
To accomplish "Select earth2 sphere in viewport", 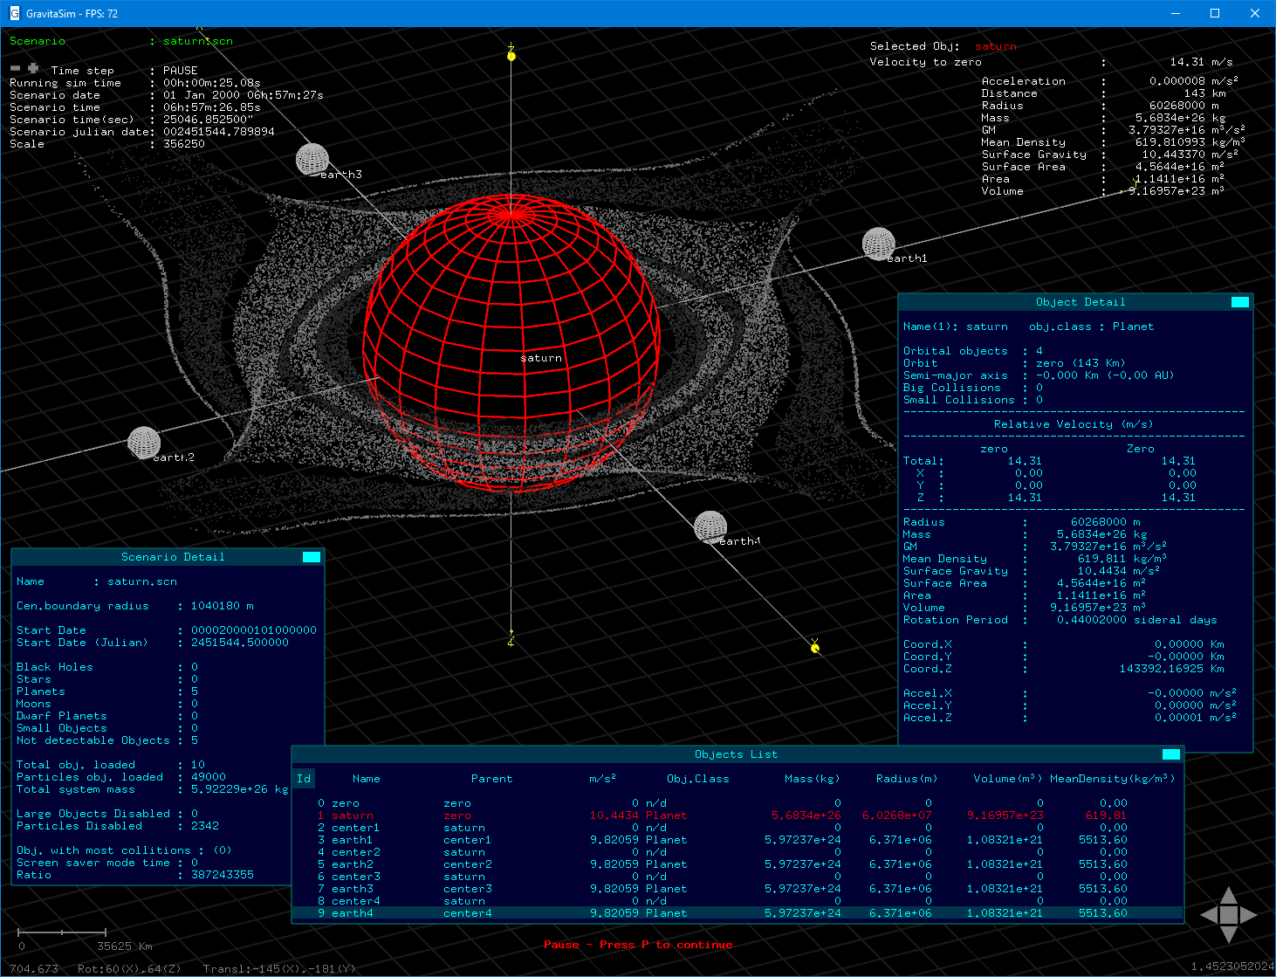I will pyautogui.click(x=144, y=443).
